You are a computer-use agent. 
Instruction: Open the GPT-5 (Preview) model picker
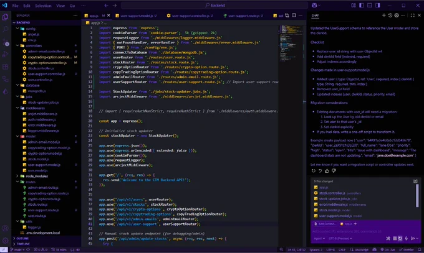pos(340,239)
